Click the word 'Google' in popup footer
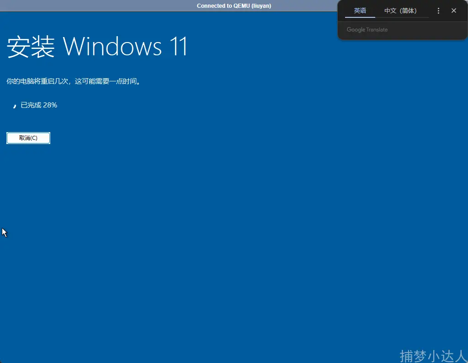Viewport: 468px width, 363px height. [356, 30]
